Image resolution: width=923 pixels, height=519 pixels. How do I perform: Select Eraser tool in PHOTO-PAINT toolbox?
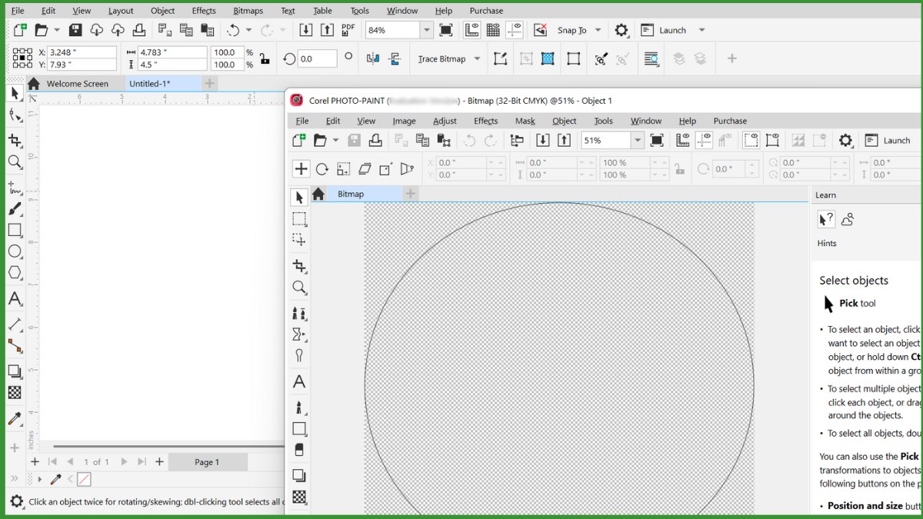click(x=299, y=450)
